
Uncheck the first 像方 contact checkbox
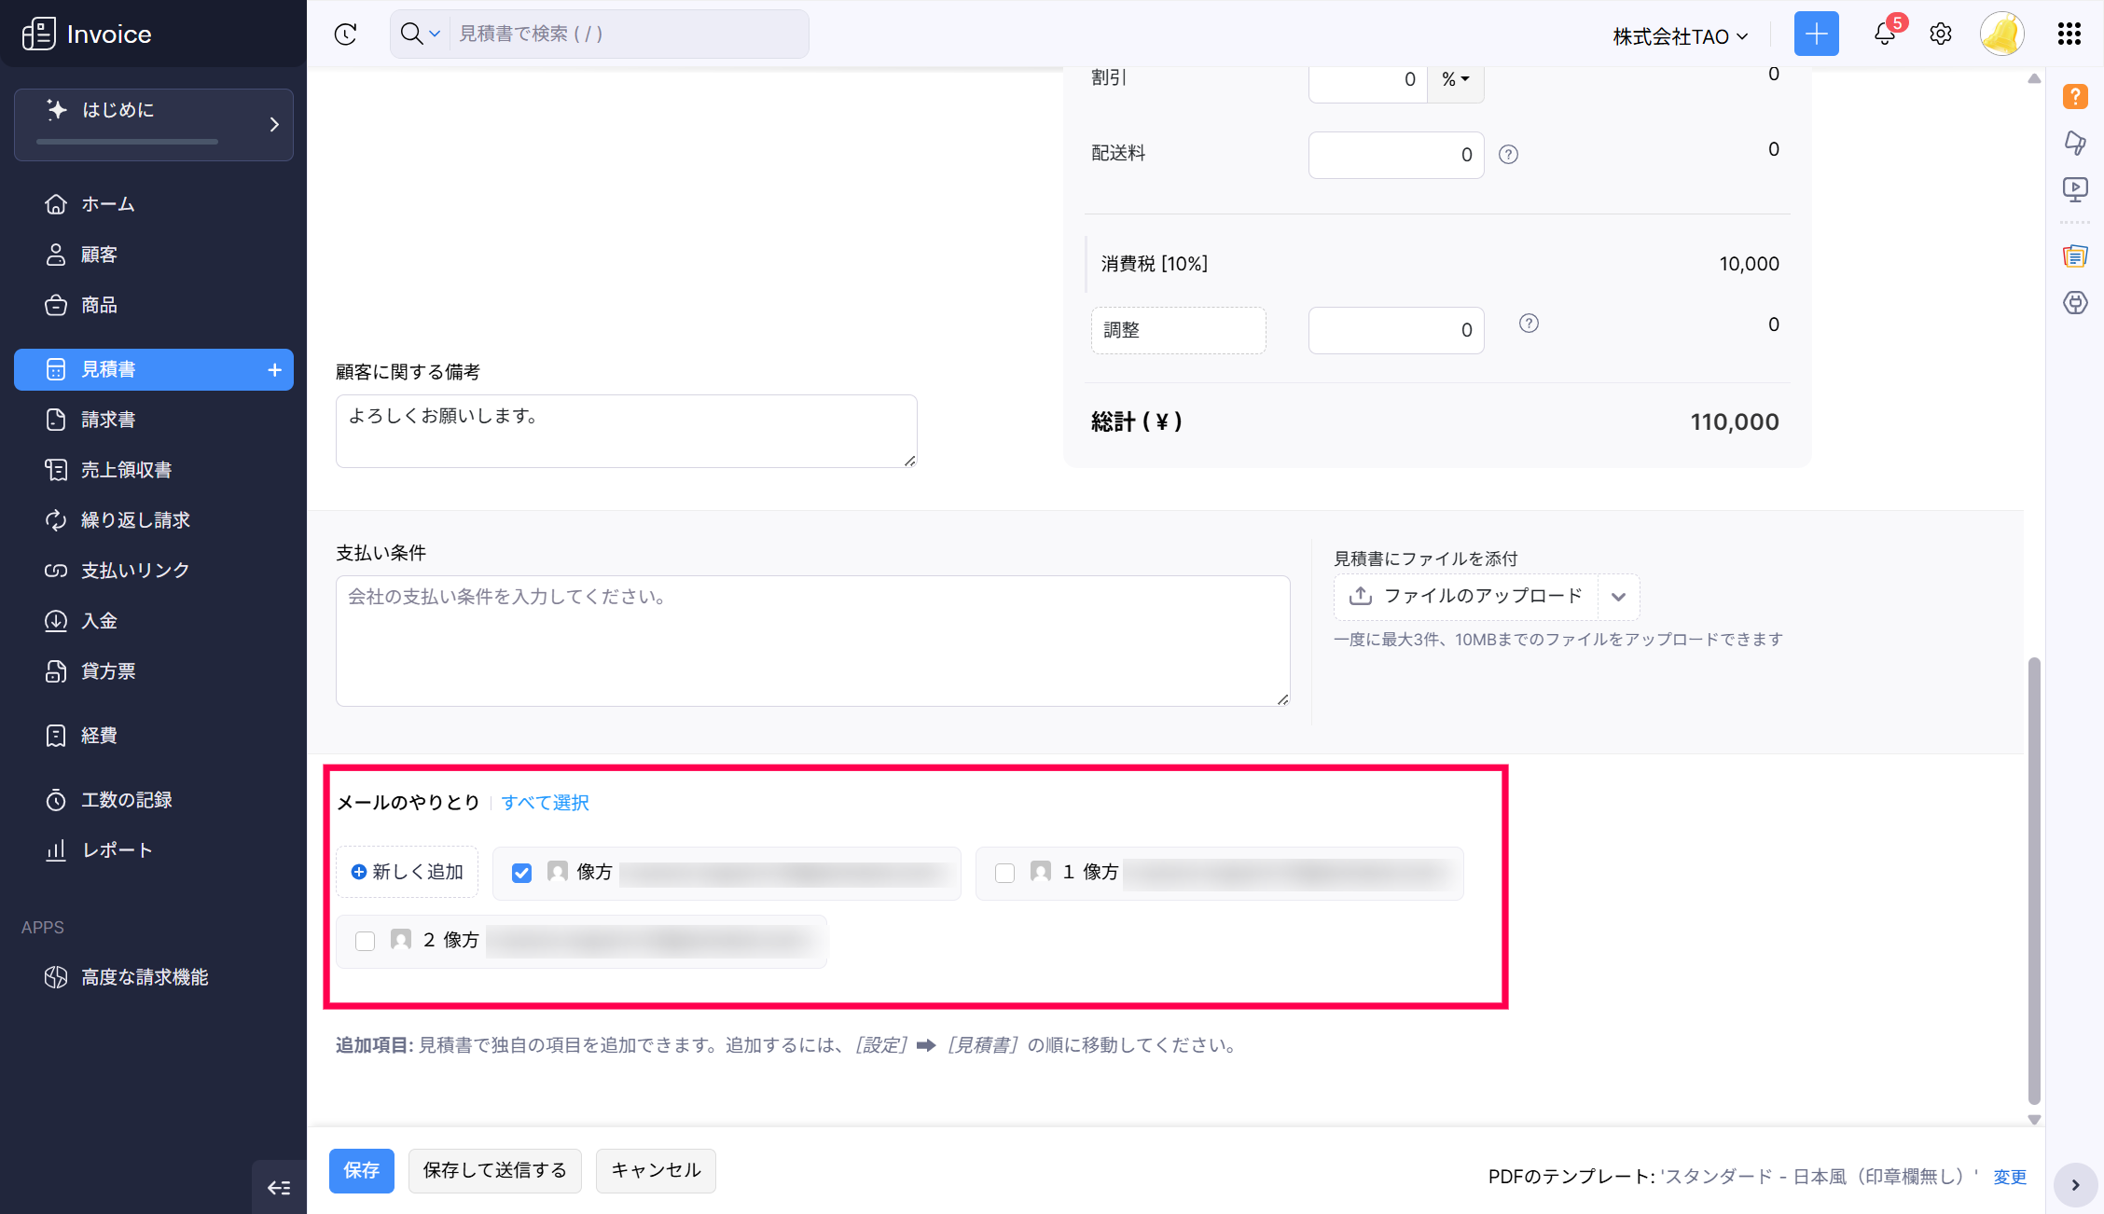pos(522,873)
